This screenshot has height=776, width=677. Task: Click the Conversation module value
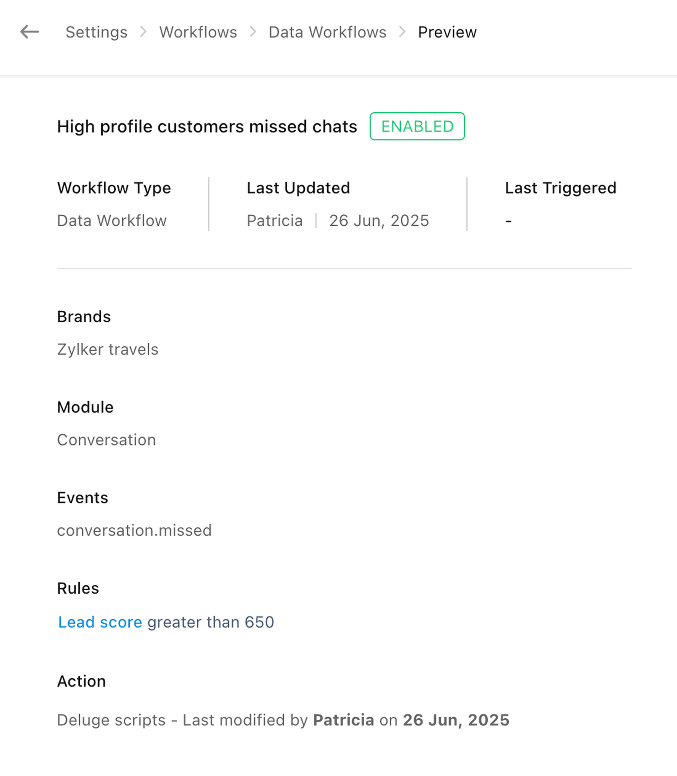click(106, 440)
